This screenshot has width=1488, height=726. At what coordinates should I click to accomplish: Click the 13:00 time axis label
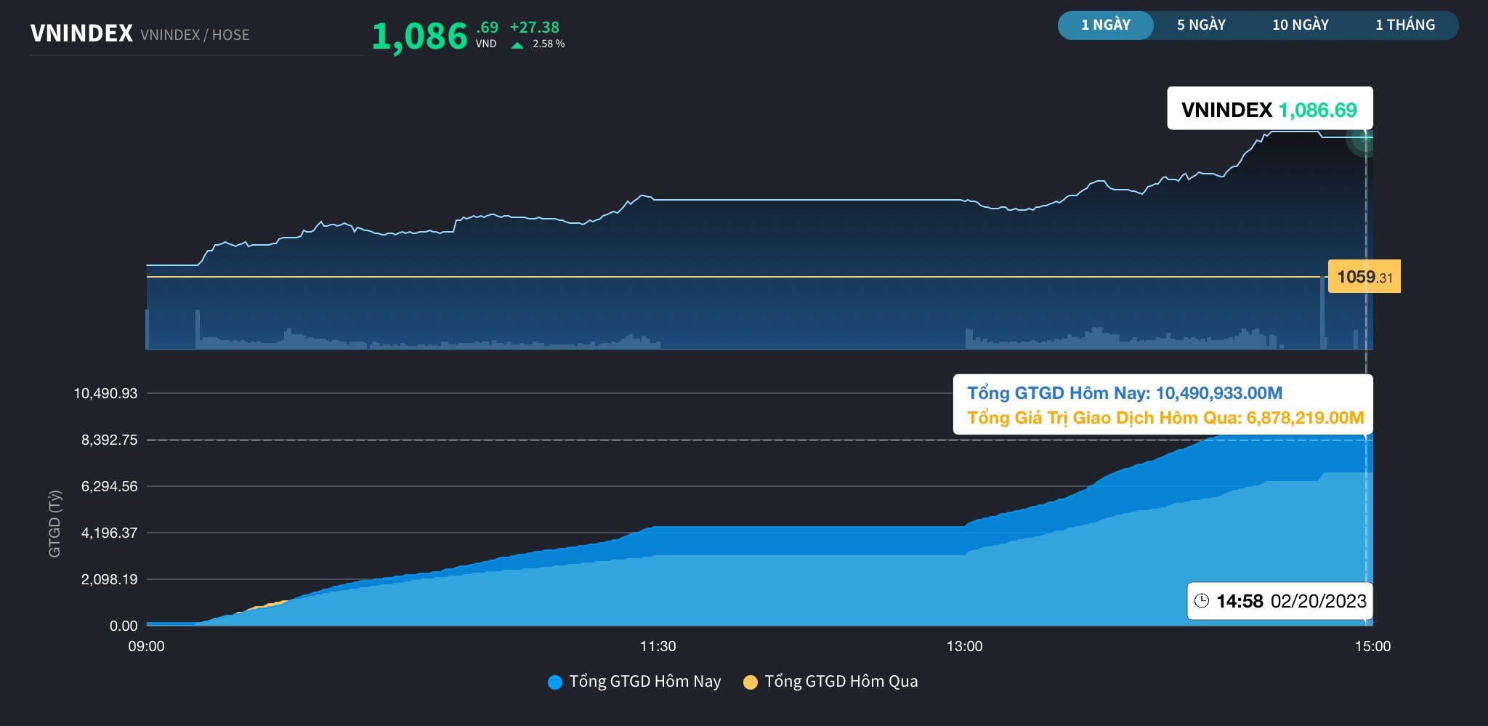tap(964, 646)
